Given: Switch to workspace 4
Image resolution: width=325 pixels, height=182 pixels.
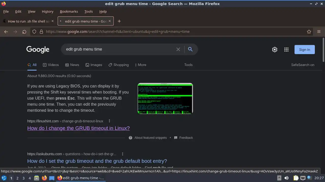Looking at the screenshot, I should click(29, 178).
